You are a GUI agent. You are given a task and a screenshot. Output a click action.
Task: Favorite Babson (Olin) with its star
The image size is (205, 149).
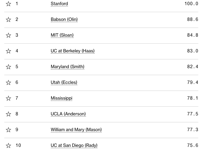point(9,20)
